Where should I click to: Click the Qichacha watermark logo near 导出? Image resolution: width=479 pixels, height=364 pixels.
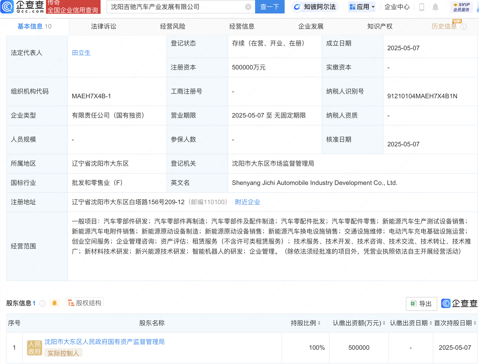459,304
